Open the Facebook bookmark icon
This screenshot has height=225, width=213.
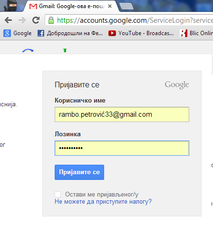pos(41,33)
